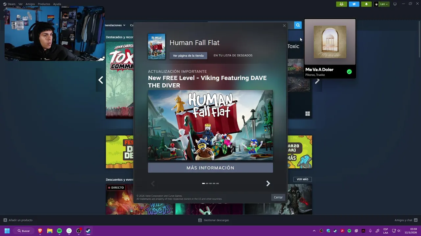Viewport: 421px width, 236px height.
Task: Open Spotify from the taskbar
Action: [x=59, y=231]
